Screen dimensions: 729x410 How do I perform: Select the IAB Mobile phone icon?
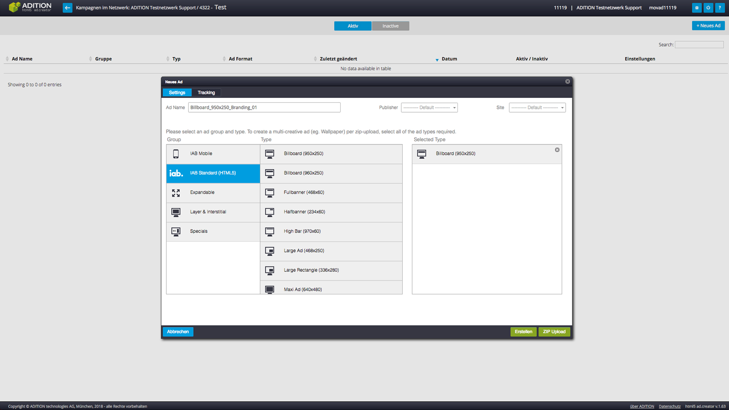pos(176,154)
